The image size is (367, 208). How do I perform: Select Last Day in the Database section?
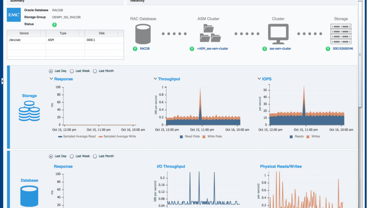pos(51,156)
